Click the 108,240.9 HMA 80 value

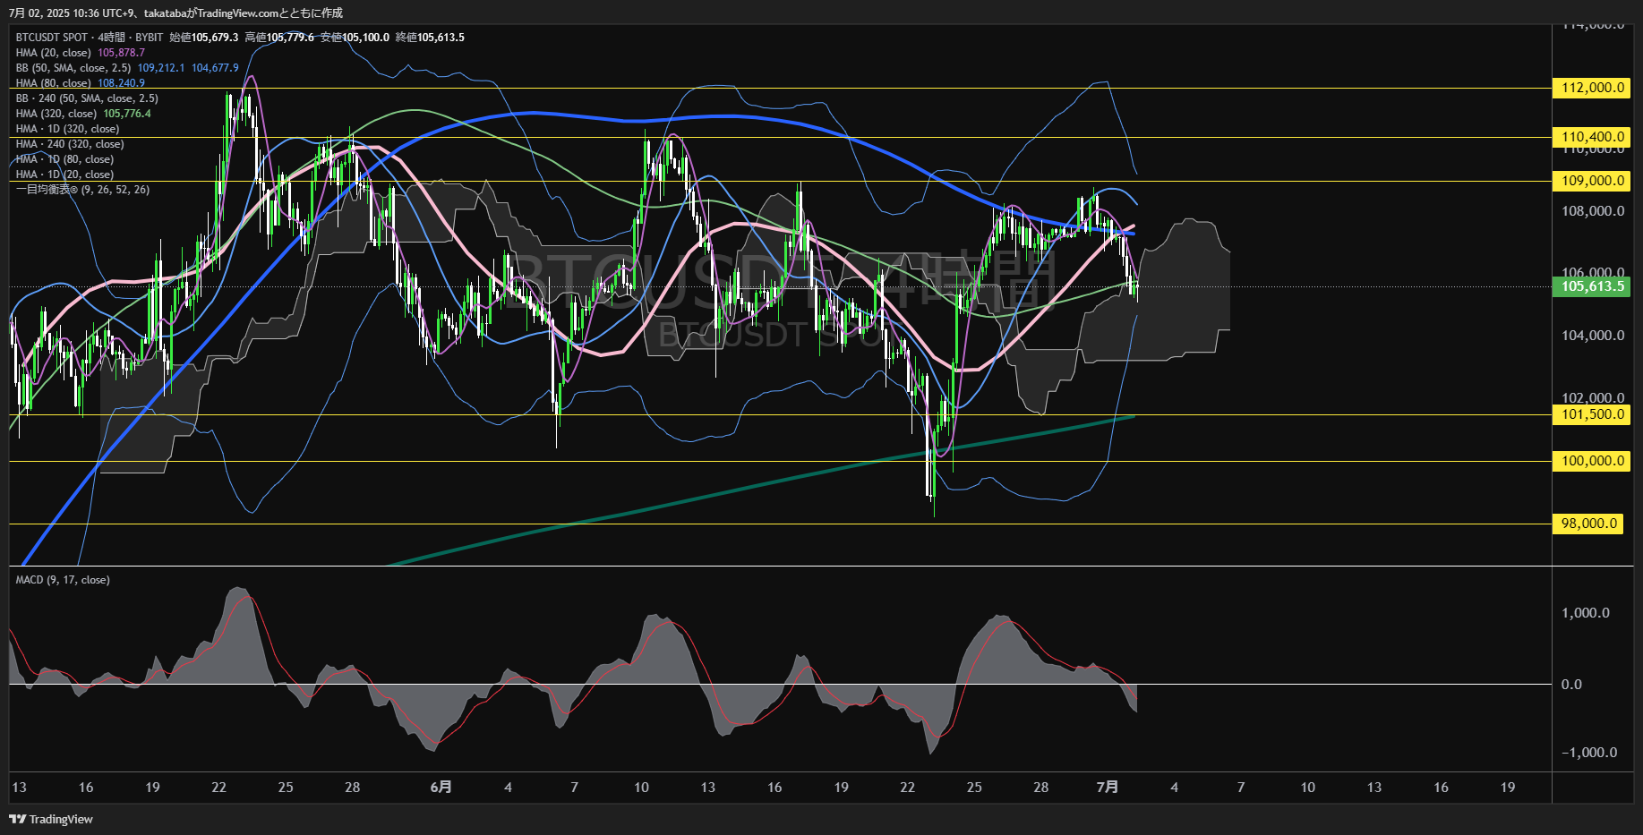pyautogui.click(x=121, y=83)
